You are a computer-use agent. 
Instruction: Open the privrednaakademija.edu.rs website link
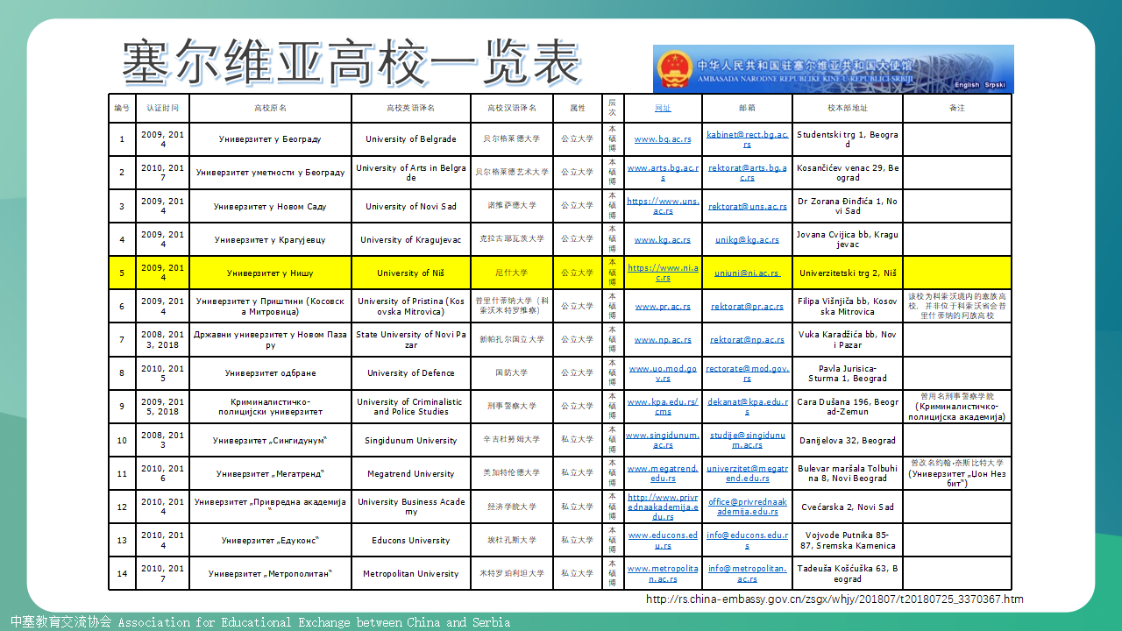click(x=663, y=507)
